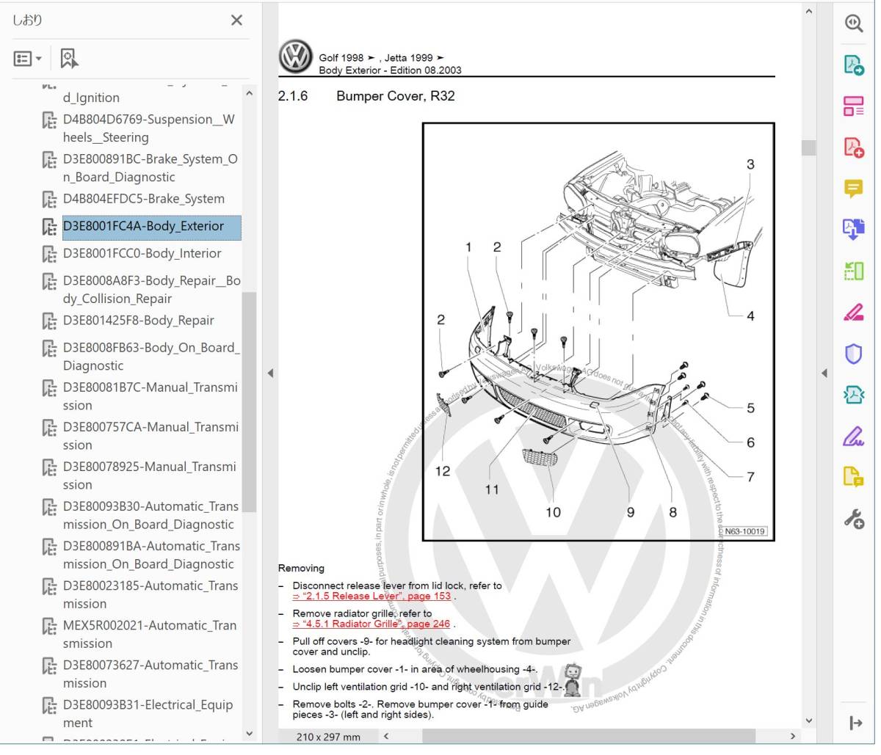Click the "Removing" subheading in the document
Image resolution: width=881 pixels, height=755 pixels.
(x=301, y=568)
